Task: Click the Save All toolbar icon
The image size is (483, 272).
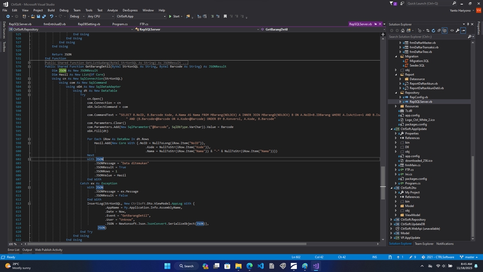Action: click(44, 16)
